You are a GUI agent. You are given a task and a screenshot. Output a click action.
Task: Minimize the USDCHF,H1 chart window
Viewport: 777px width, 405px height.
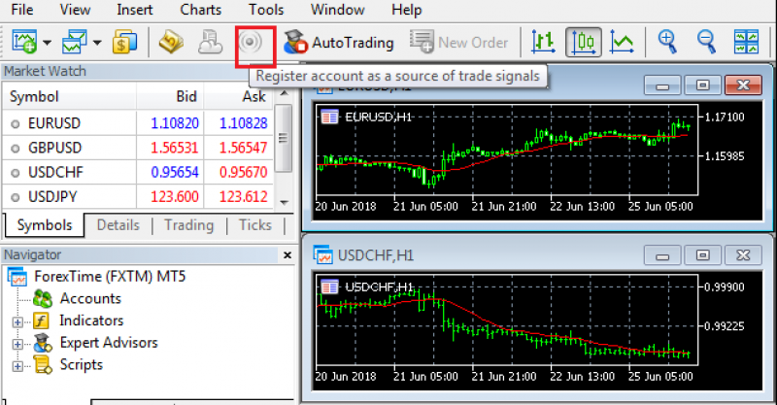[662, 255]
